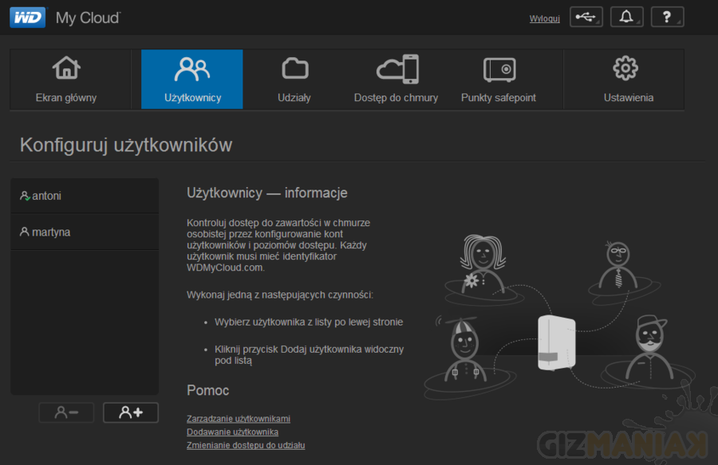Click the folder icon for Udziały
This screenshot has width=718, height=465.
294,69
